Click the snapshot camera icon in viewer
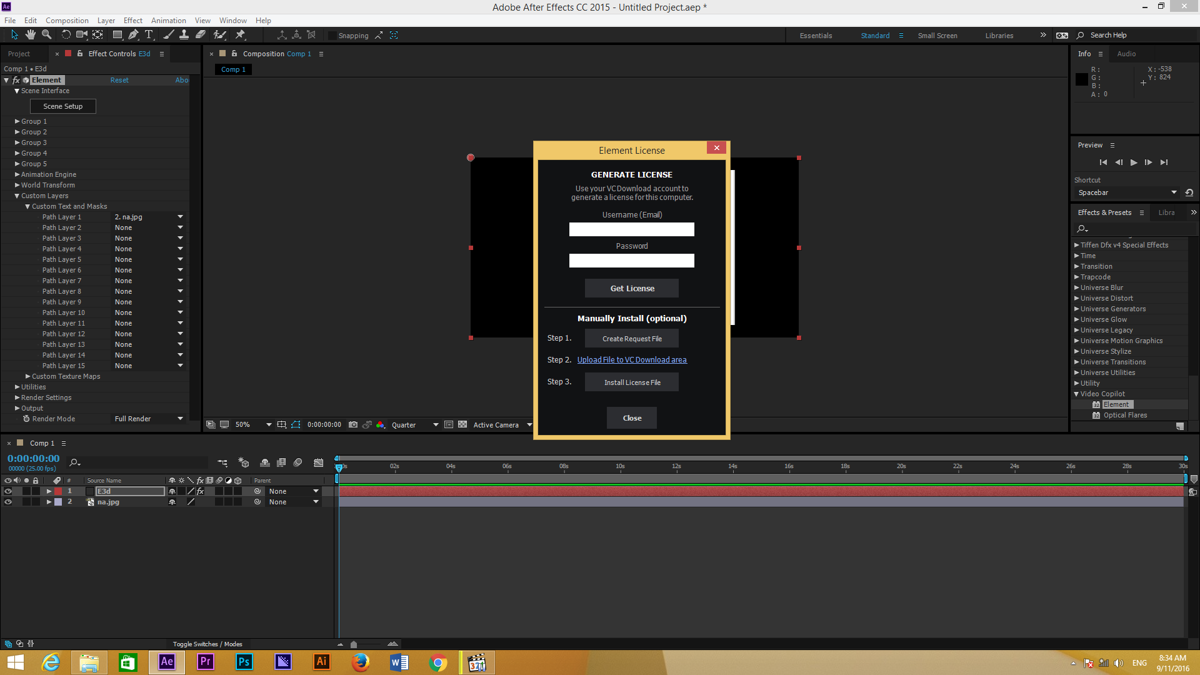The image size is (1200, 675). tap(353, 425)
